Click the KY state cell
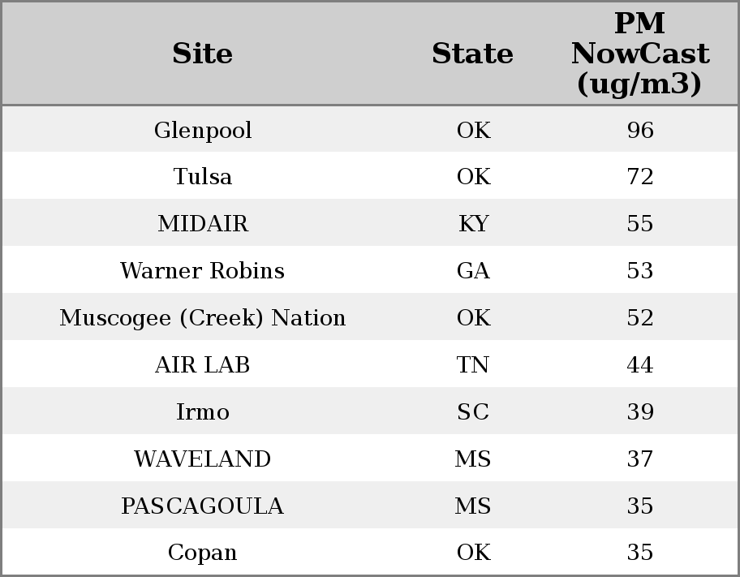 coord(473,224)
